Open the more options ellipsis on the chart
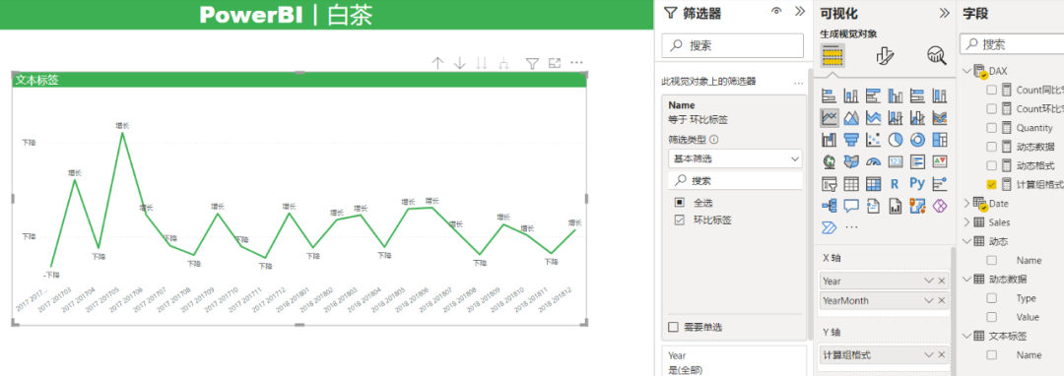The width and height of the screenshot is (1064, 376). [576, 63]
